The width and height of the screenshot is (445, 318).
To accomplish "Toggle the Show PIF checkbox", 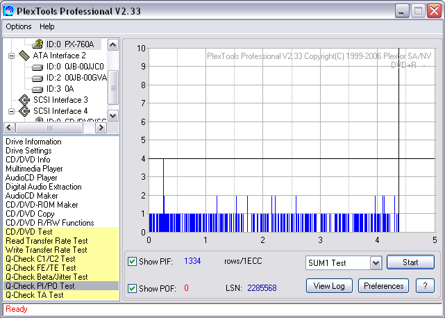I will click(133, 261).
